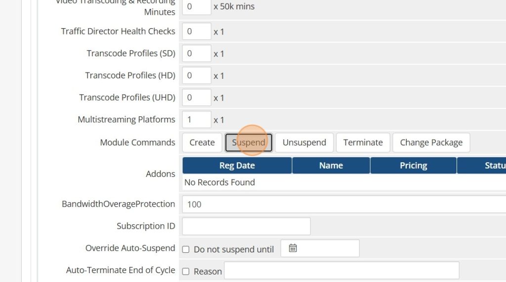
Task: Click the No Records Found text
Action: point(219,182)
